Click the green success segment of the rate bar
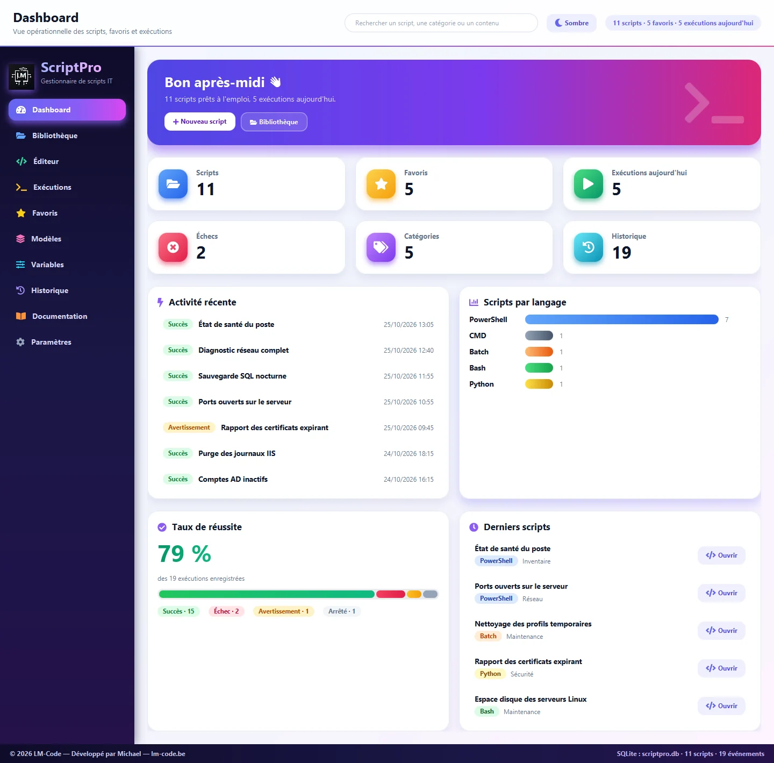The image size is (774, 763). click(x=267, y=594)
